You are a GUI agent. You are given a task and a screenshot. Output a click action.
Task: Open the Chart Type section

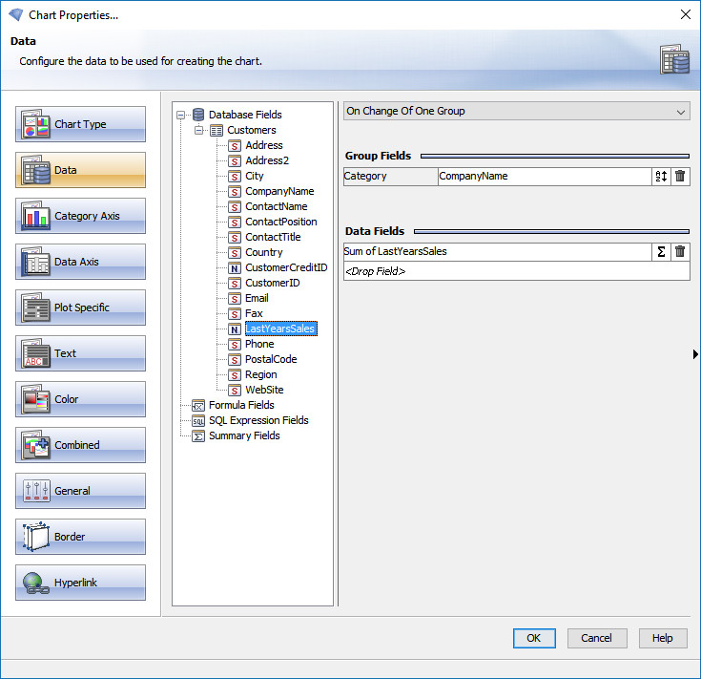[x=81, y=124]
